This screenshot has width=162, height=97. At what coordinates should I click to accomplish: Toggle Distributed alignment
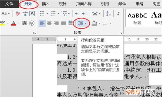click(x=70, y=23)
